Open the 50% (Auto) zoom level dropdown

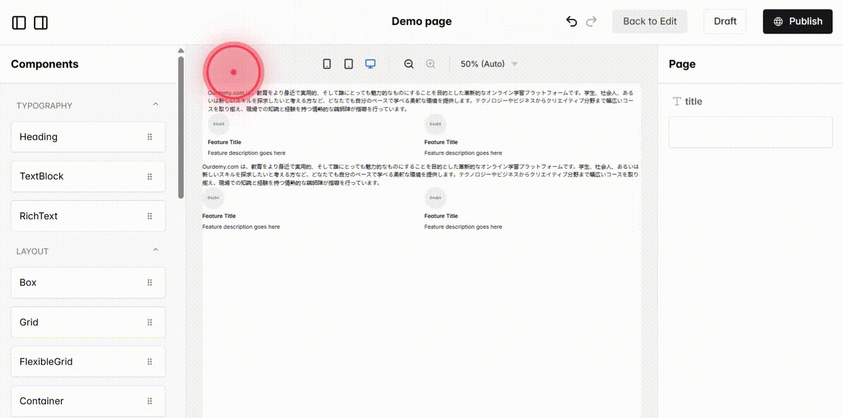489,64
